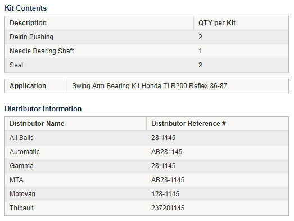This screenshot has height=221, width=294.
Task: Click the Kit Contents heading
Action: 25,8
